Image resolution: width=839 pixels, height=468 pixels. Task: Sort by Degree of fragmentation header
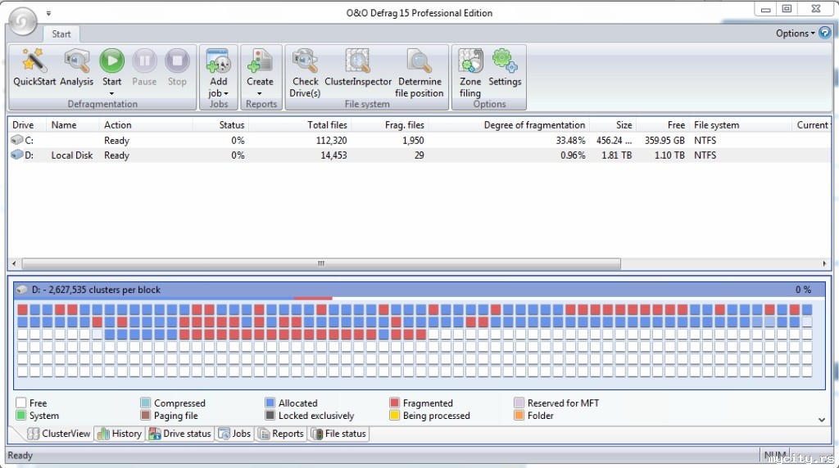click(x=508, y=125)
